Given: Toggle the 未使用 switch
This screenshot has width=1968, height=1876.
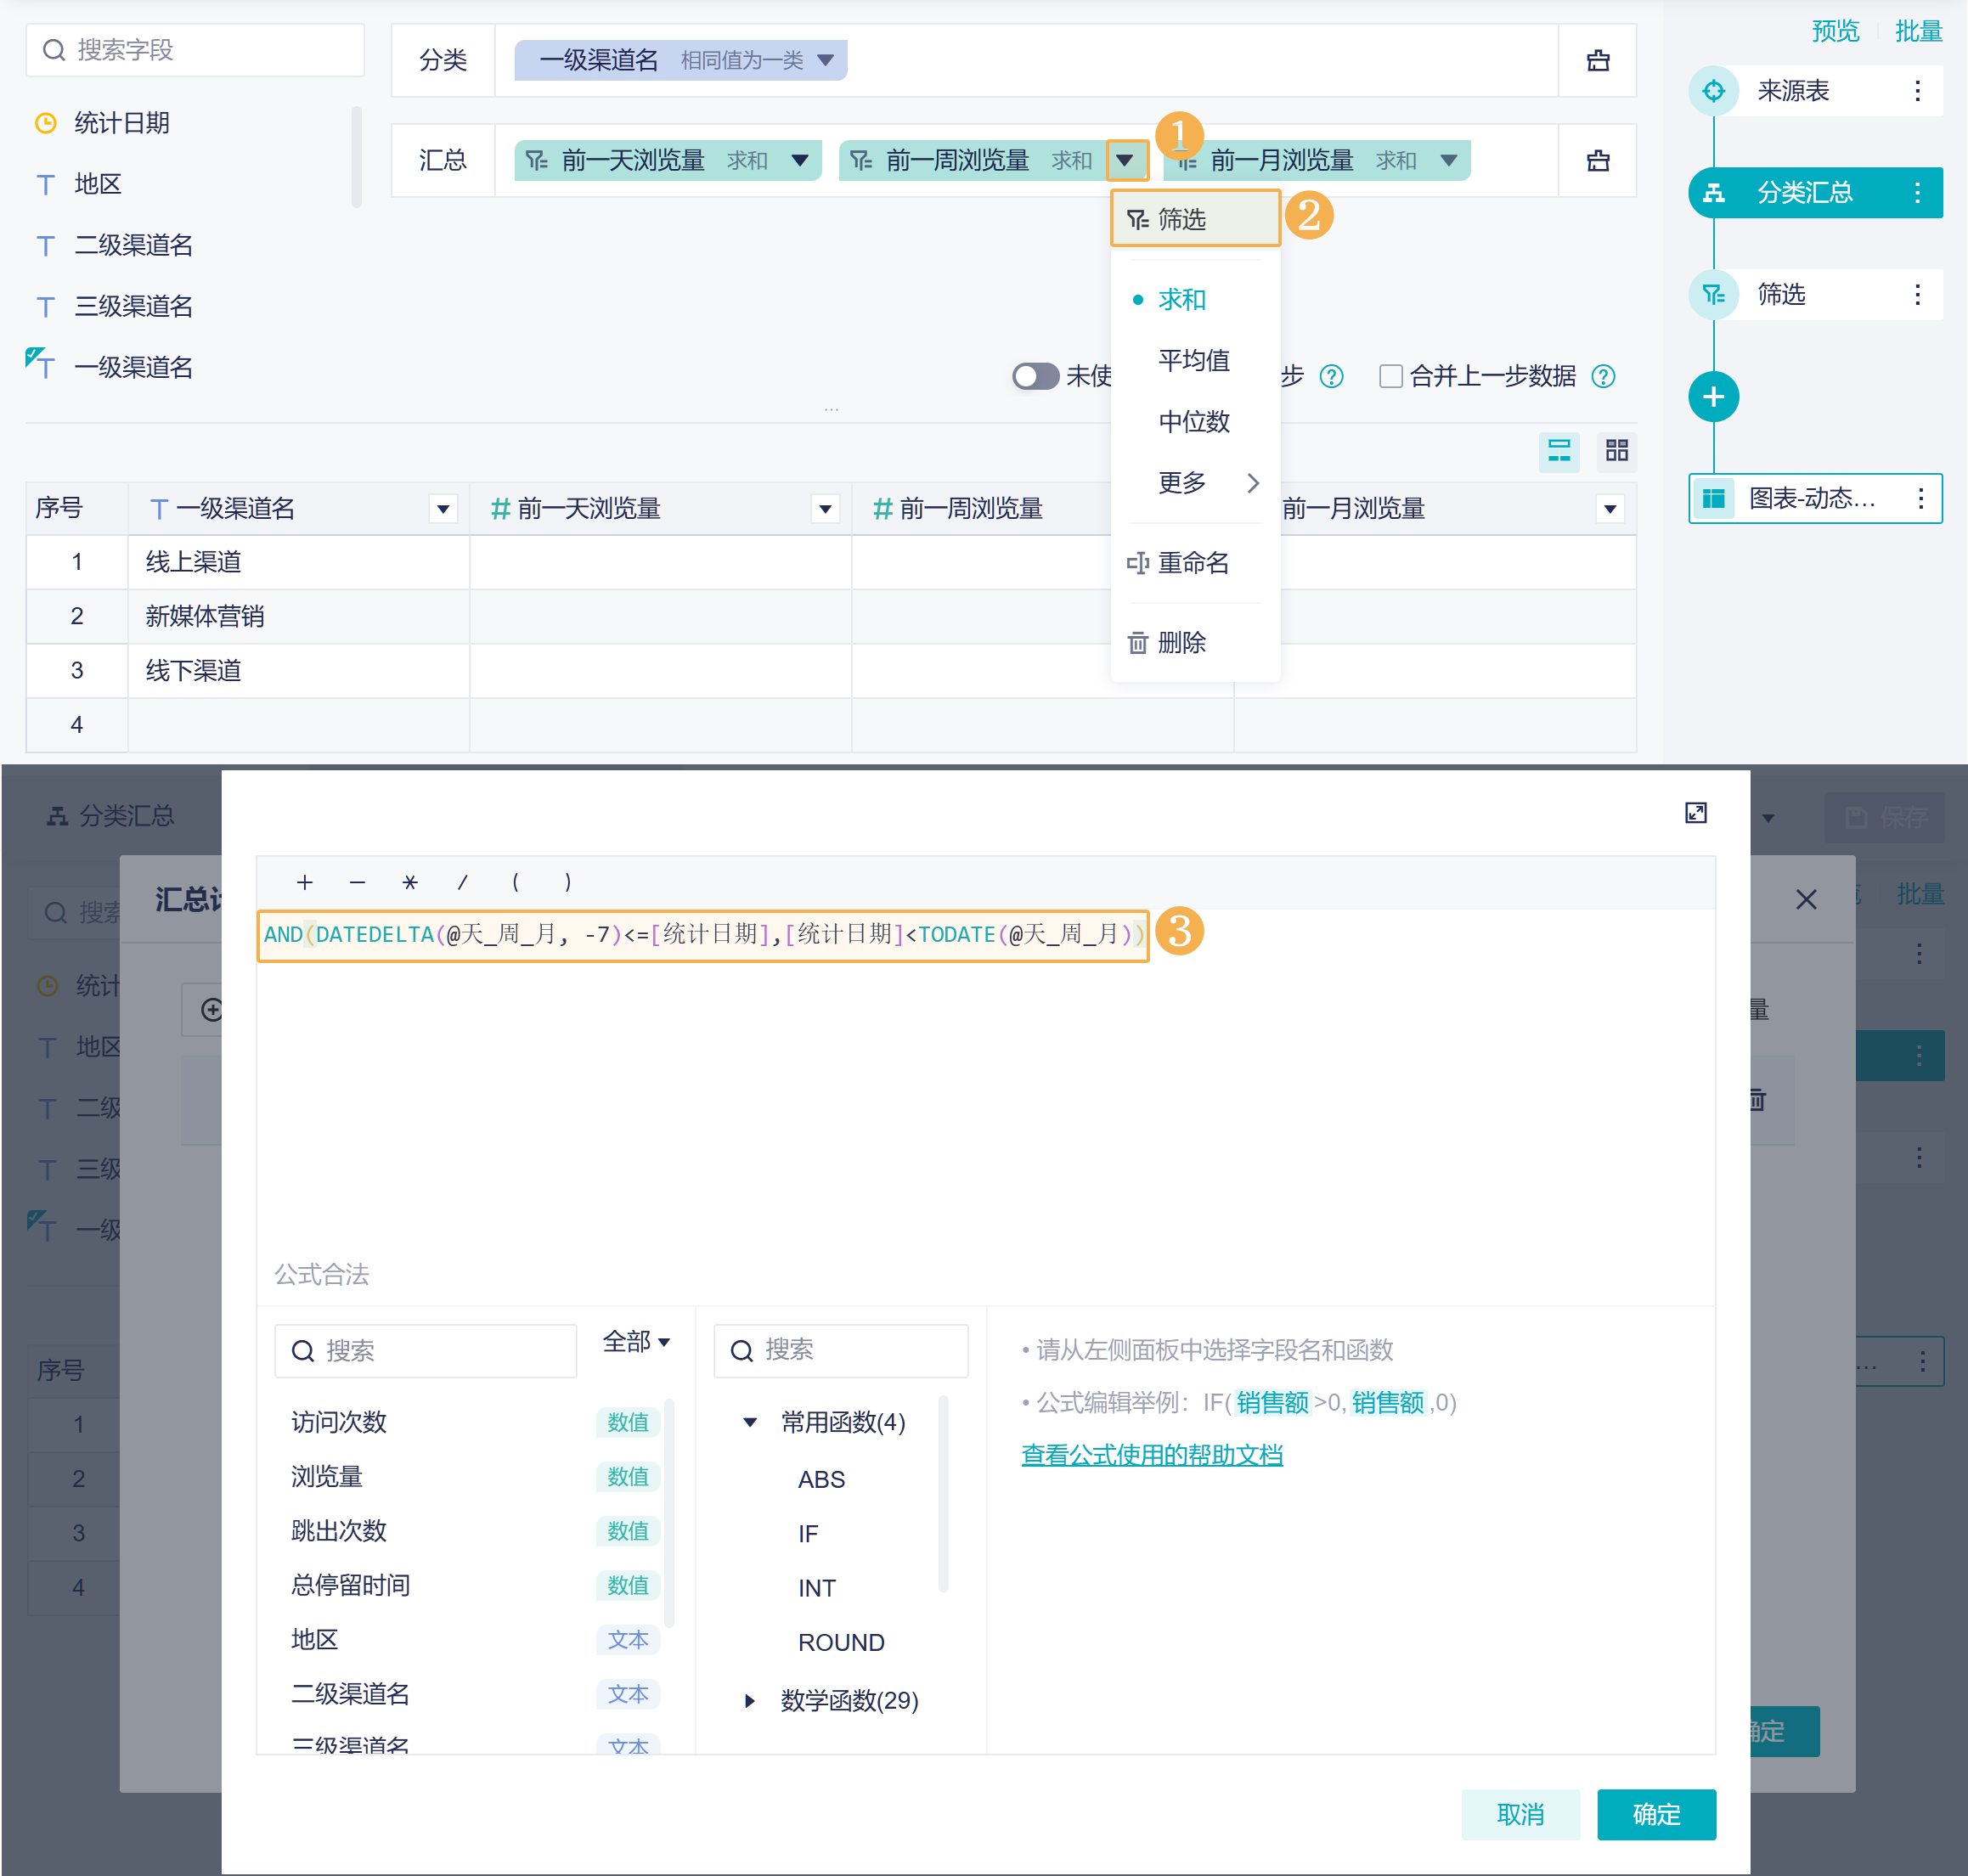Looking at the screenshot, I should coord(1035,376).
